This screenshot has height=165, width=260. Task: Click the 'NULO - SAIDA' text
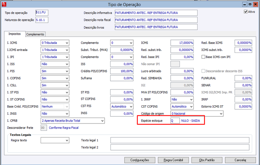click(x=190, y=121)
